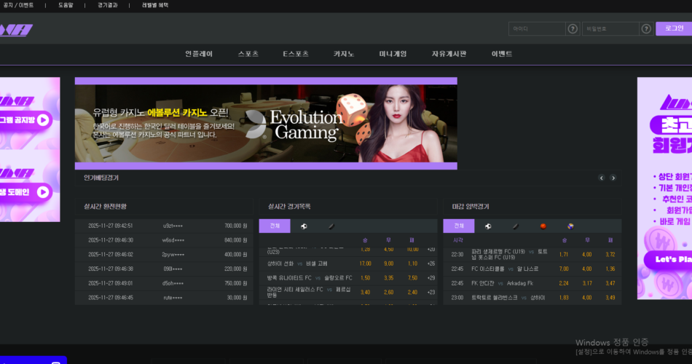Click the 로그인 button
This screenshot has width=692, height=364.
(x=674, y=28)
